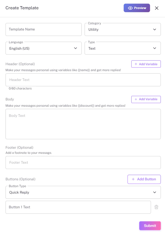Viewport: 165px width, 232px height.
Task: Click Add Variable in the Header section
Action: click(146, 64)
